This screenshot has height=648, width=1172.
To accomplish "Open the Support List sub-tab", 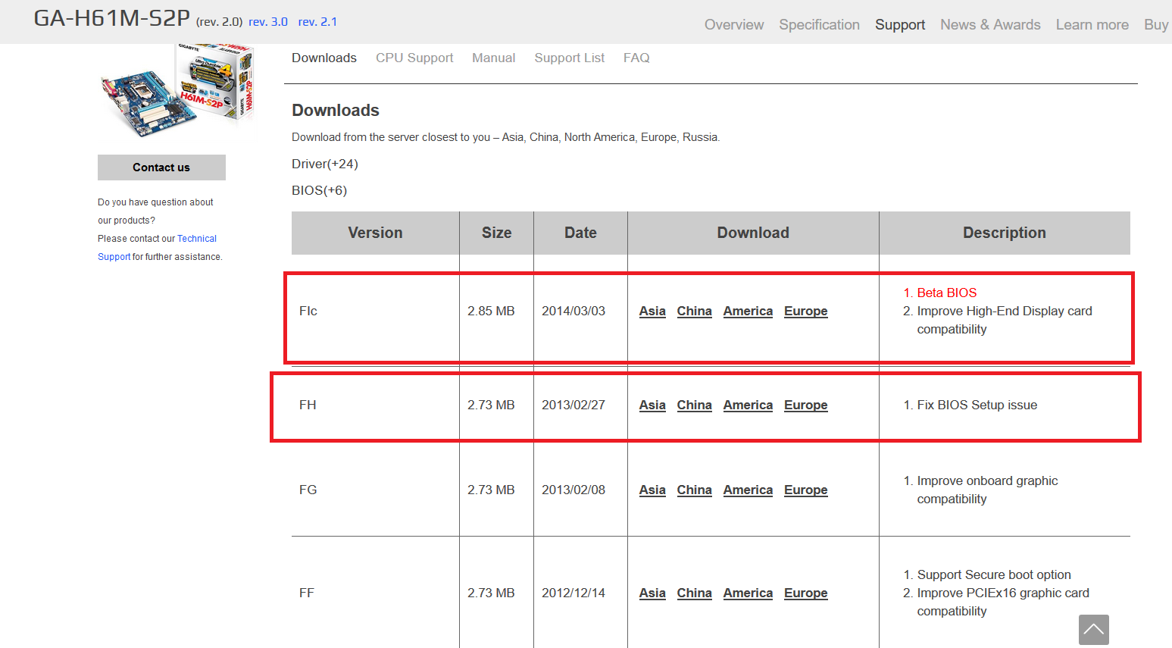I will [x=570, y=58].
